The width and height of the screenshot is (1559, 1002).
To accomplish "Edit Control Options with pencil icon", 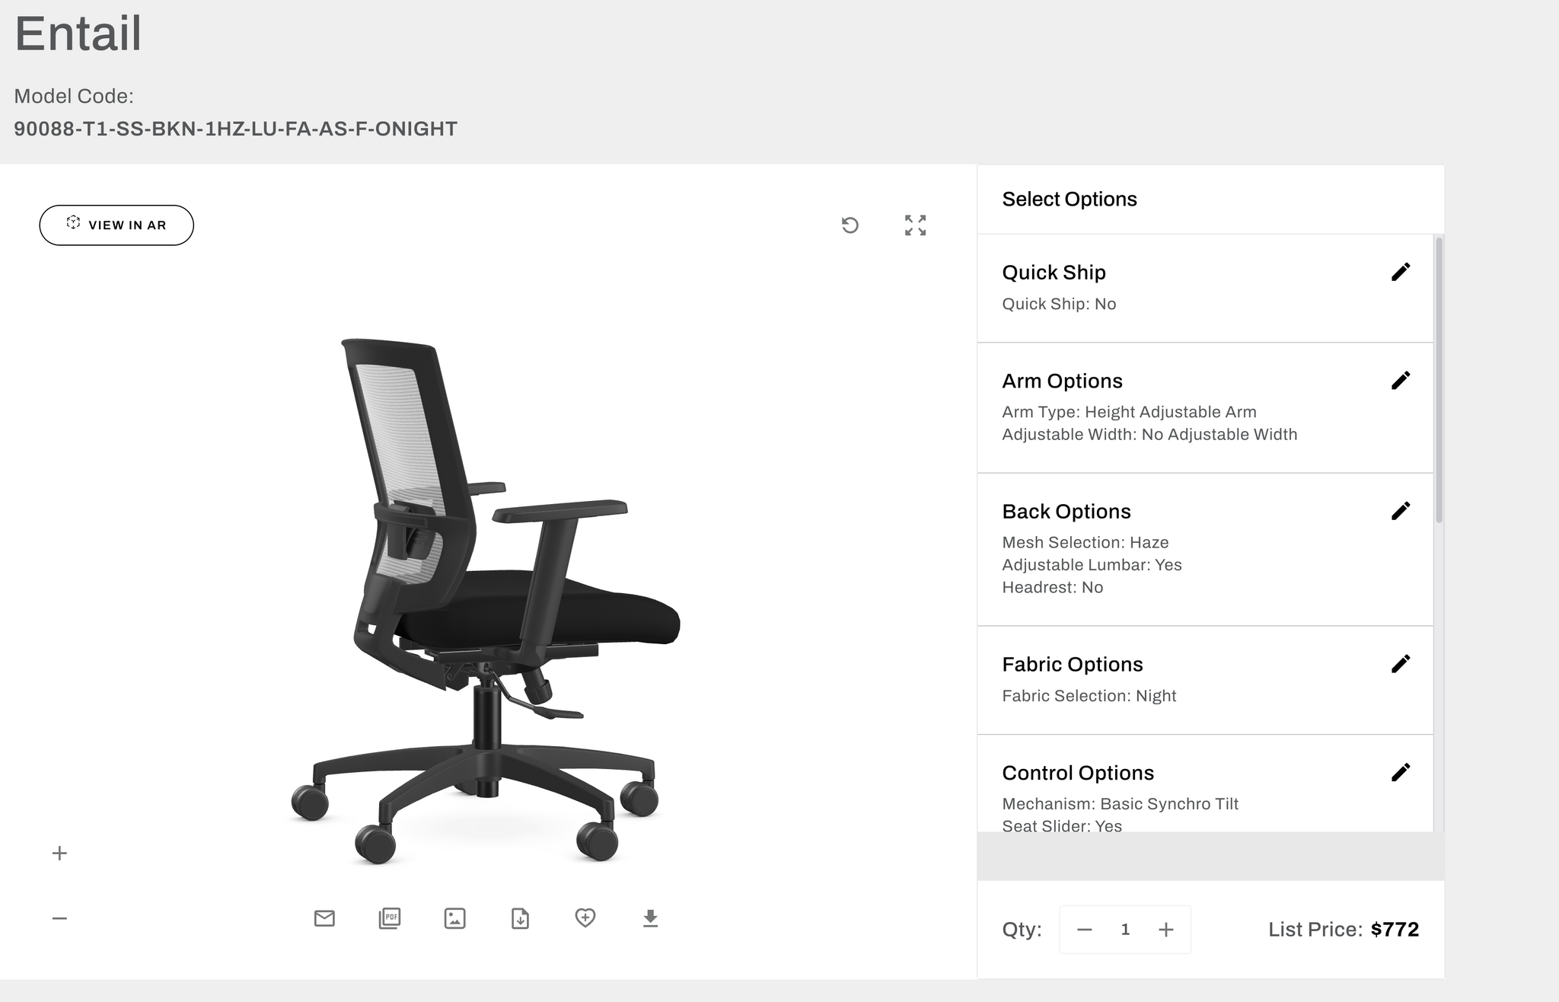I will (x=1401, y=772).
